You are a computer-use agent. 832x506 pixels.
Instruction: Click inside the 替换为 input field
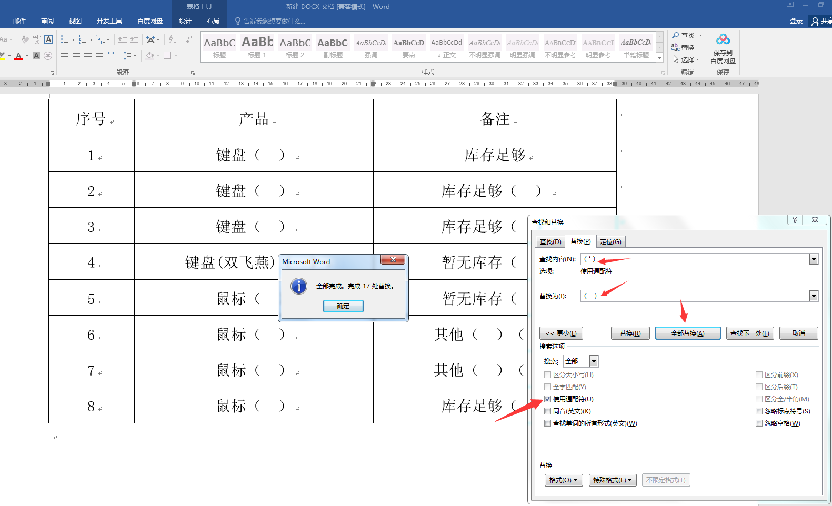click(695, 296)
